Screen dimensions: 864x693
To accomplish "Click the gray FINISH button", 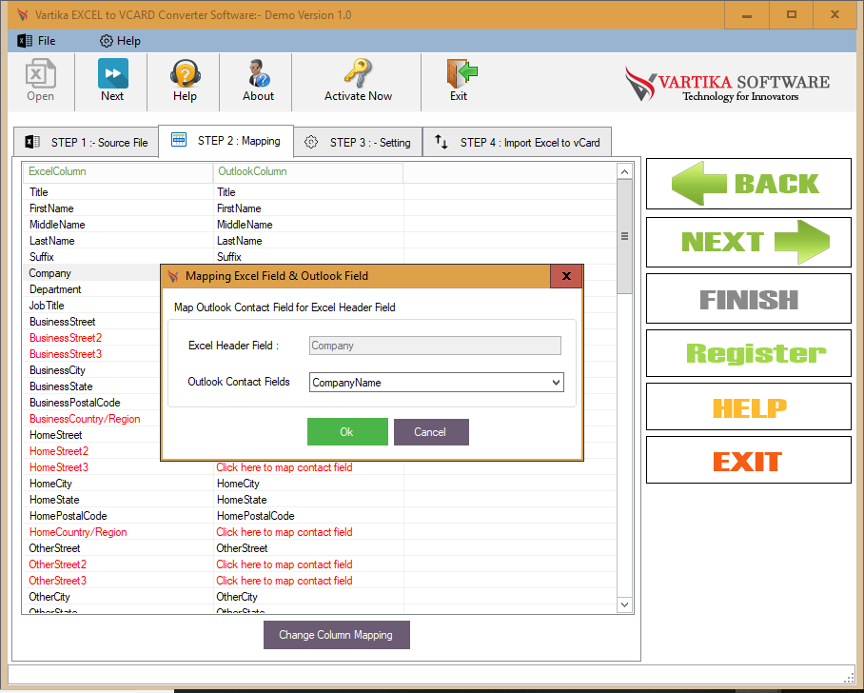I will coord(748,298).
